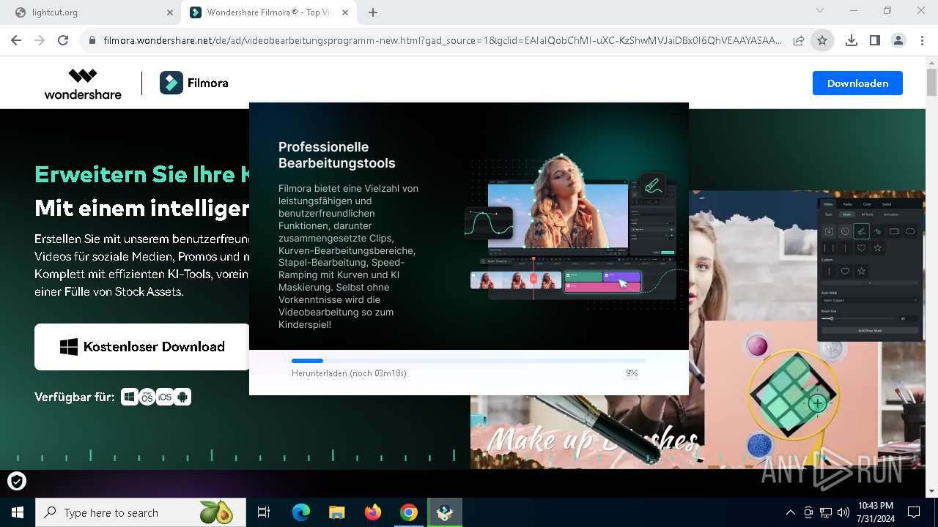Image resolution: width=938 pixels, height=527 pixels.
Task: Open Task View on the taskbar
Action: [264, 512]
